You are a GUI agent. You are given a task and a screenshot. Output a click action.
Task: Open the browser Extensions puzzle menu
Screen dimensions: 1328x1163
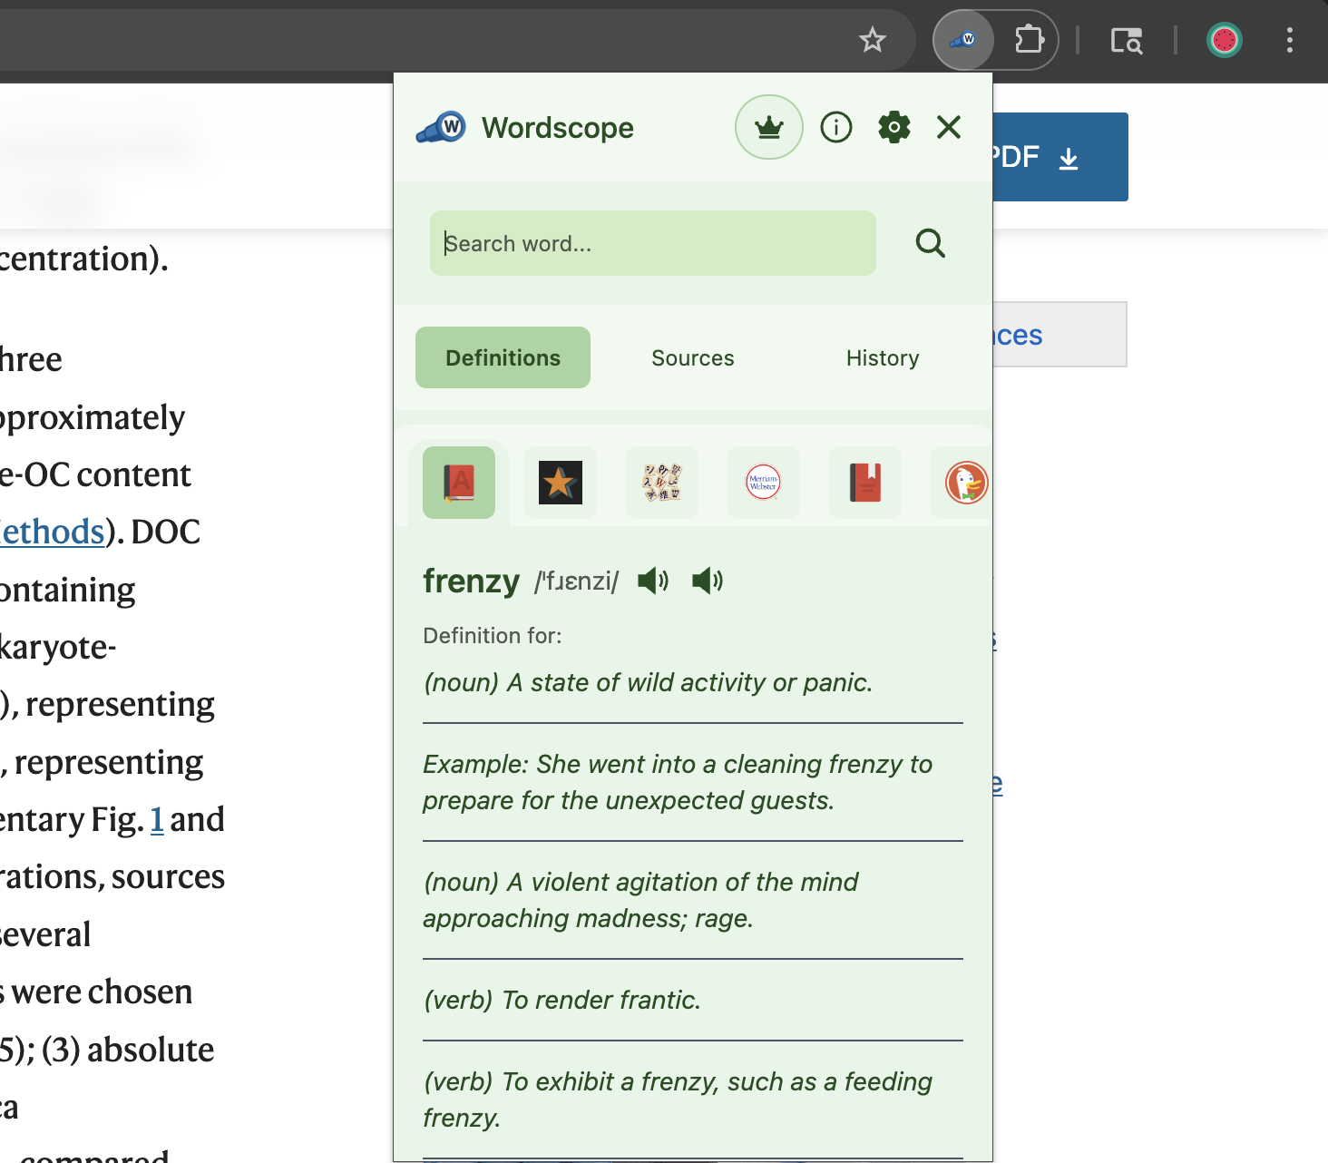pyautogui.click(x=1029, y=40)
